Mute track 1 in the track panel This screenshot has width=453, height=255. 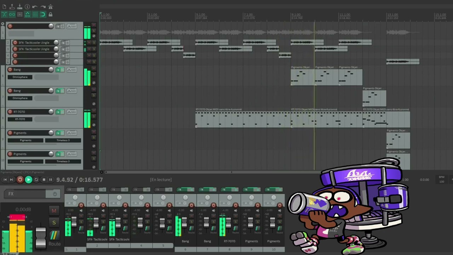point(93,25)
